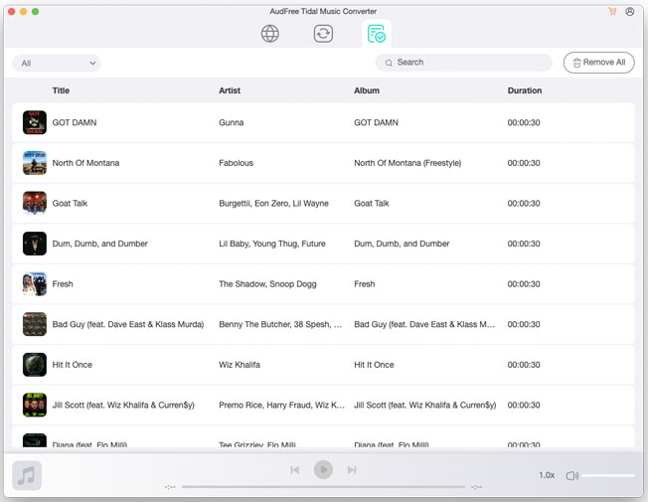Select the Hit It Once track title
This screenshot has width=648, height=502.
click(x=73, y=365)
